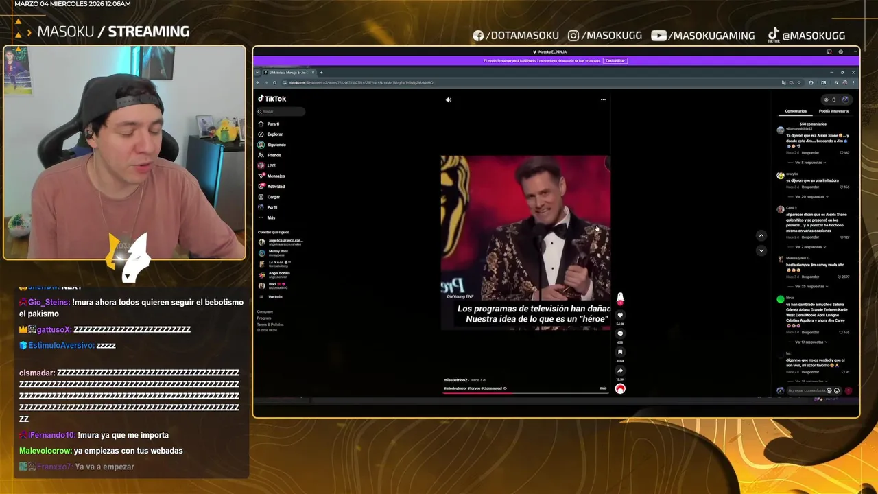Bookmark the page with the star icon
The image size is (878, 494).
click(x=798, y=82)
